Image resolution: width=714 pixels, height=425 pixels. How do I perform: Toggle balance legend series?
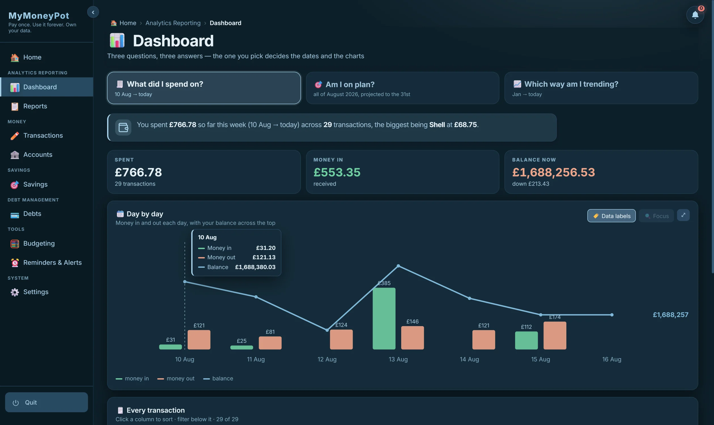218,378
